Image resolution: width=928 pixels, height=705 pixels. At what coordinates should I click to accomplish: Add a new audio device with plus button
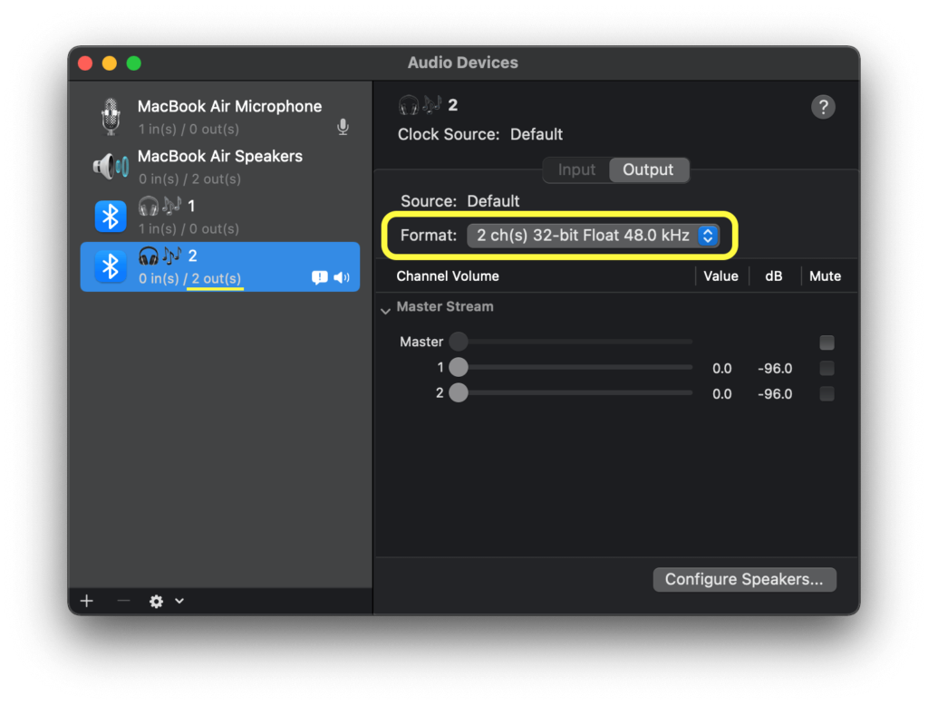click(x=87, y=601)
